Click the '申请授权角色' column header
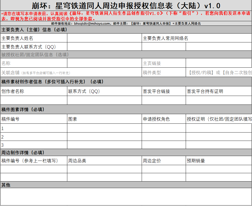 tap(164, 119)
